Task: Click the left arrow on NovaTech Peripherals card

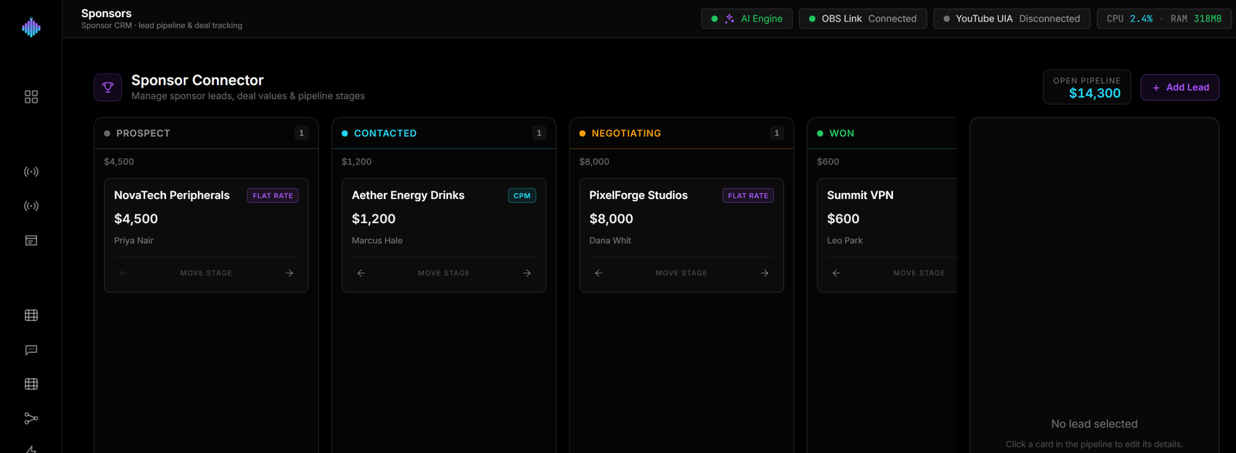Action: (124, 273)
